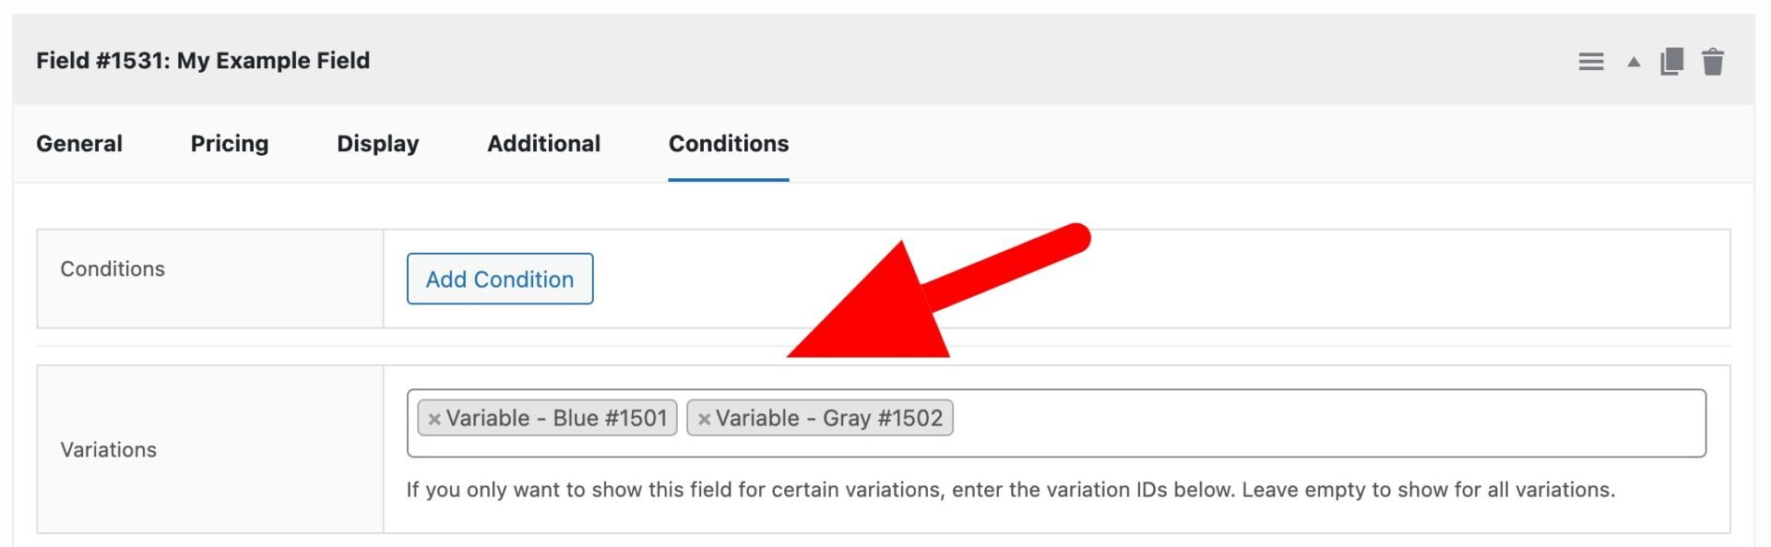The height and width of the screenshot is (547, 1771).
Task: Click the Field #1531: My Example Field title
Action: pos(203,61)
